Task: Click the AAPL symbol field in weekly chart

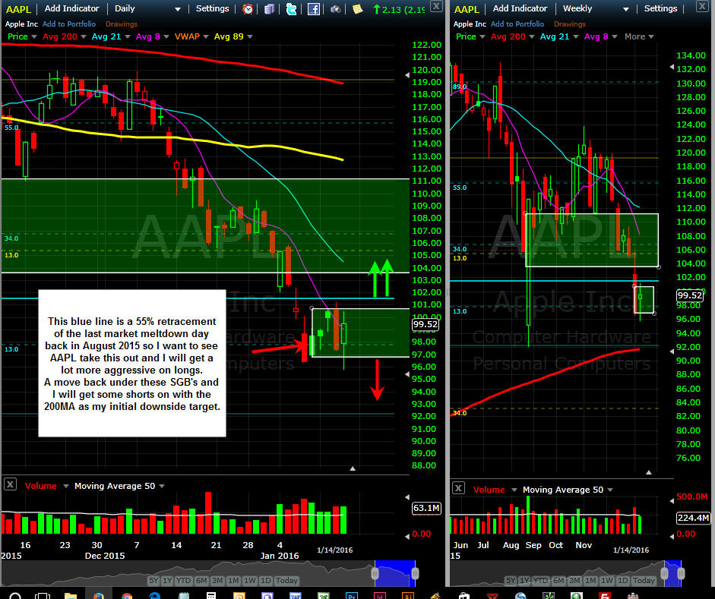Action: [467, 9]
